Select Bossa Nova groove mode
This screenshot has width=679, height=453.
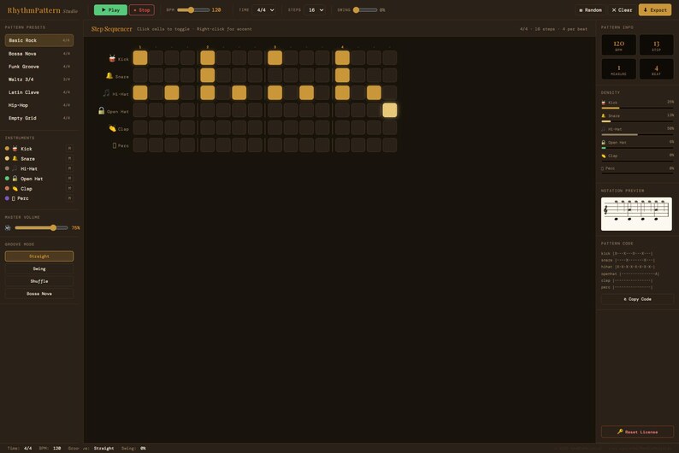tap(39, 294)
